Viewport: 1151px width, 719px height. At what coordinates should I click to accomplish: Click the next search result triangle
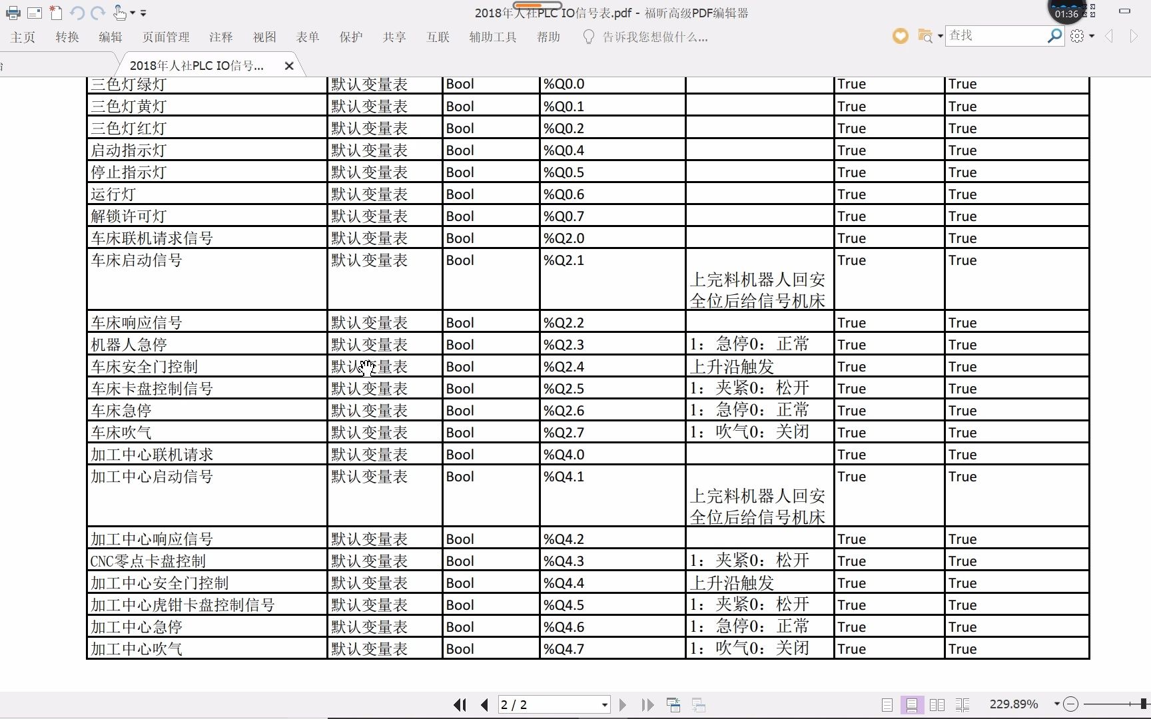(x=1134, y=36)
